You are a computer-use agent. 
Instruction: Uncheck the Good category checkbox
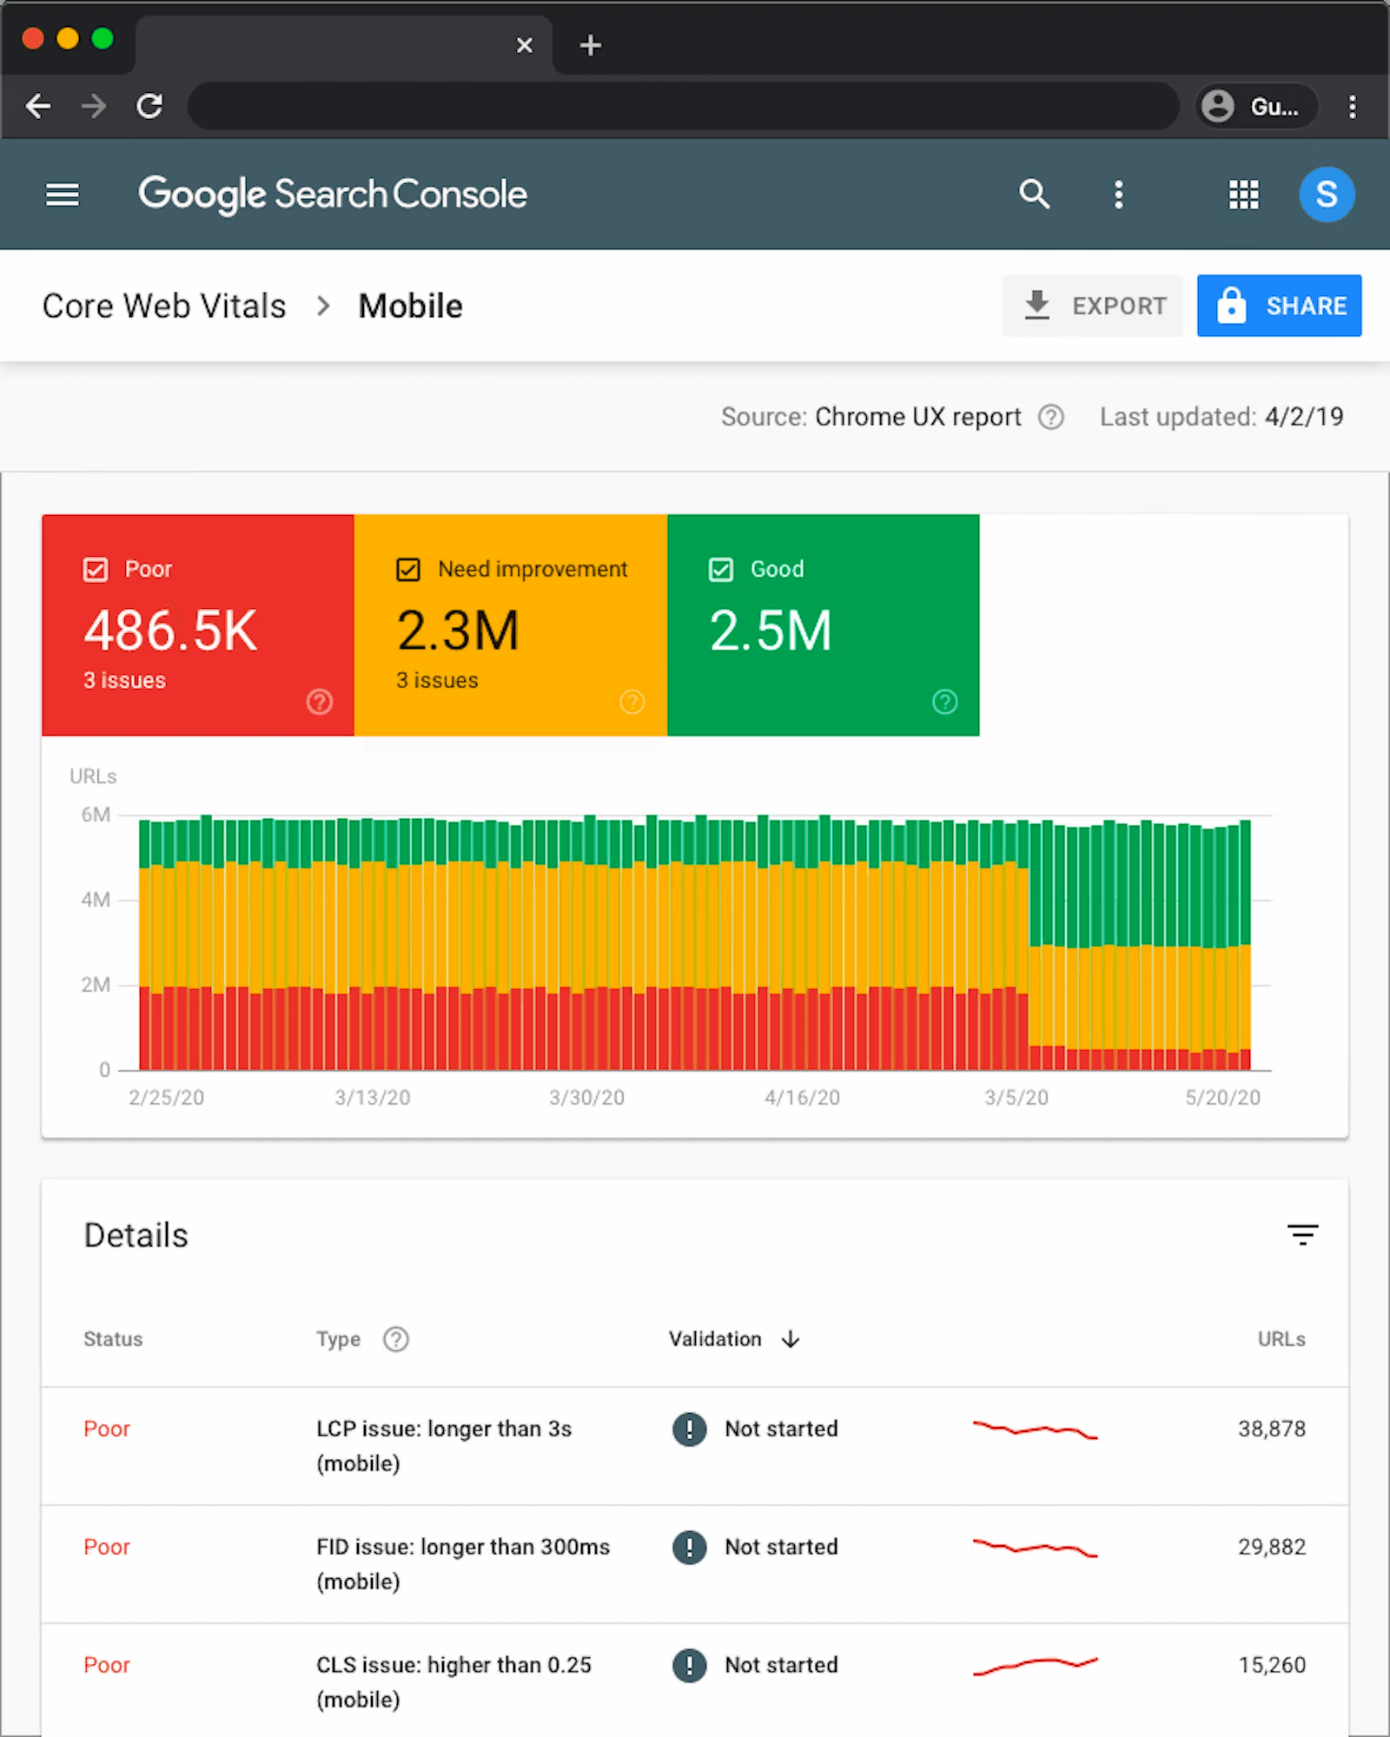coord(721,569)
